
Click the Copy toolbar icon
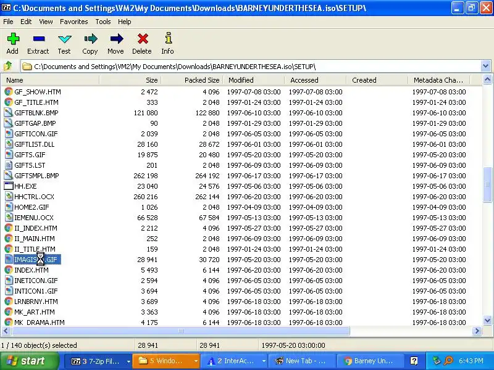coord(90,39)
